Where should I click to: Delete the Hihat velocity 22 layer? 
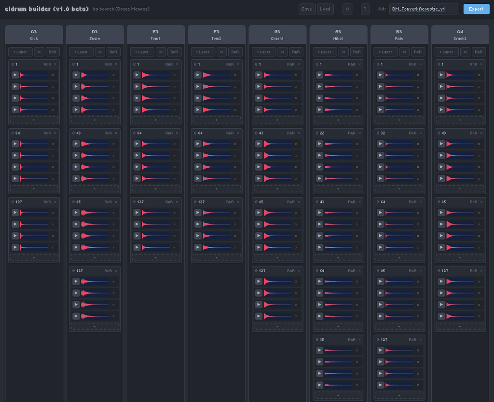tap(359, 133)
